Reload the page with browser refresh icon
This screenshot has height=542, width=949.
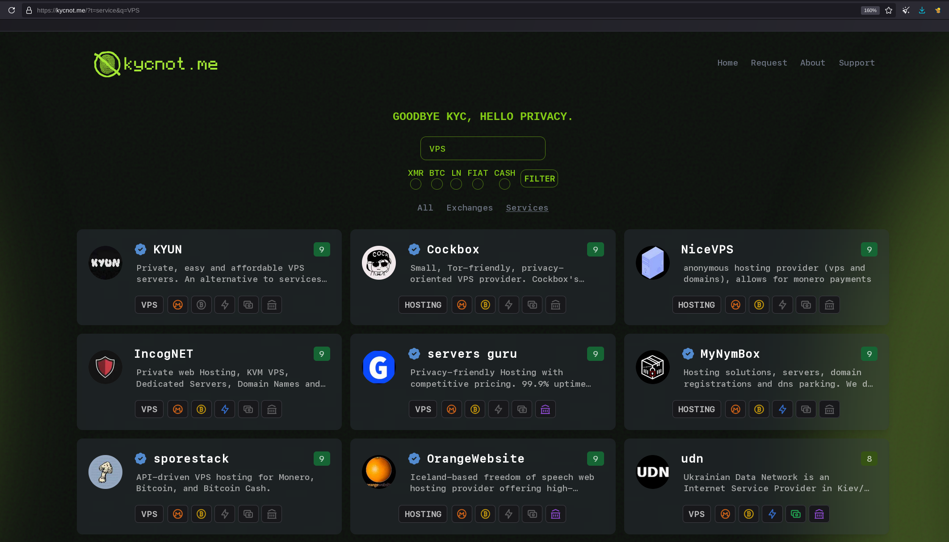click(x=12, y=10)
